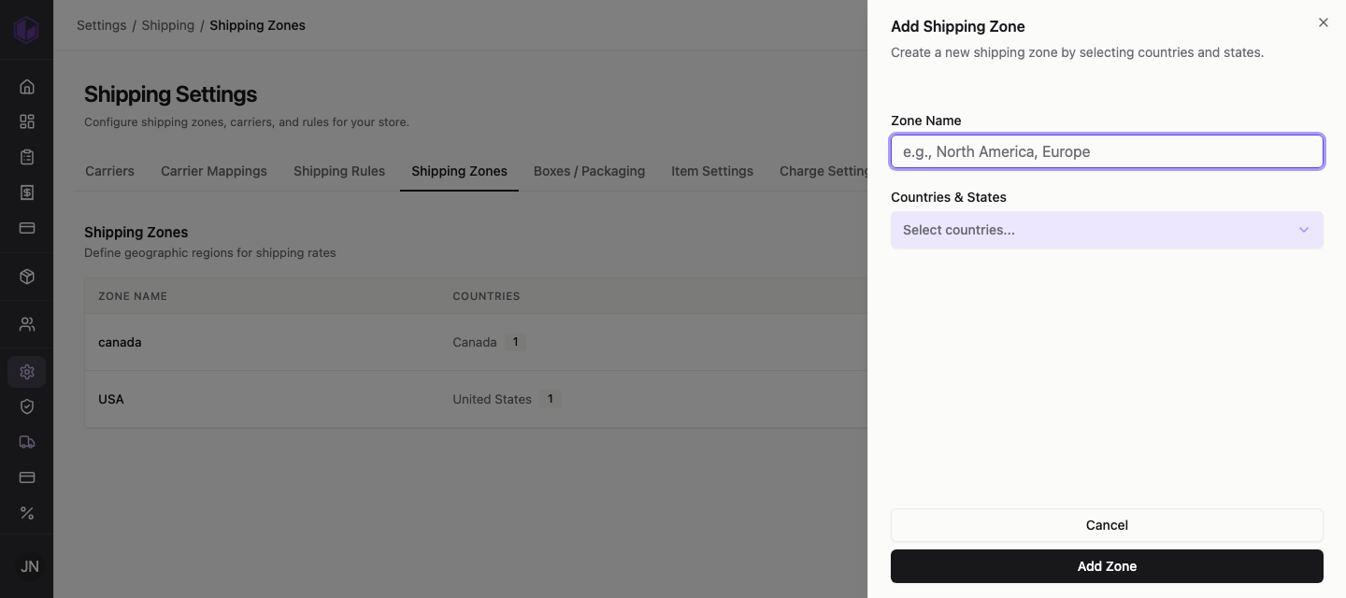The width and height of the screenshot is (1346, 598).
Task: Click Shipping Zones in the breadcrumb
Action: 257,25
